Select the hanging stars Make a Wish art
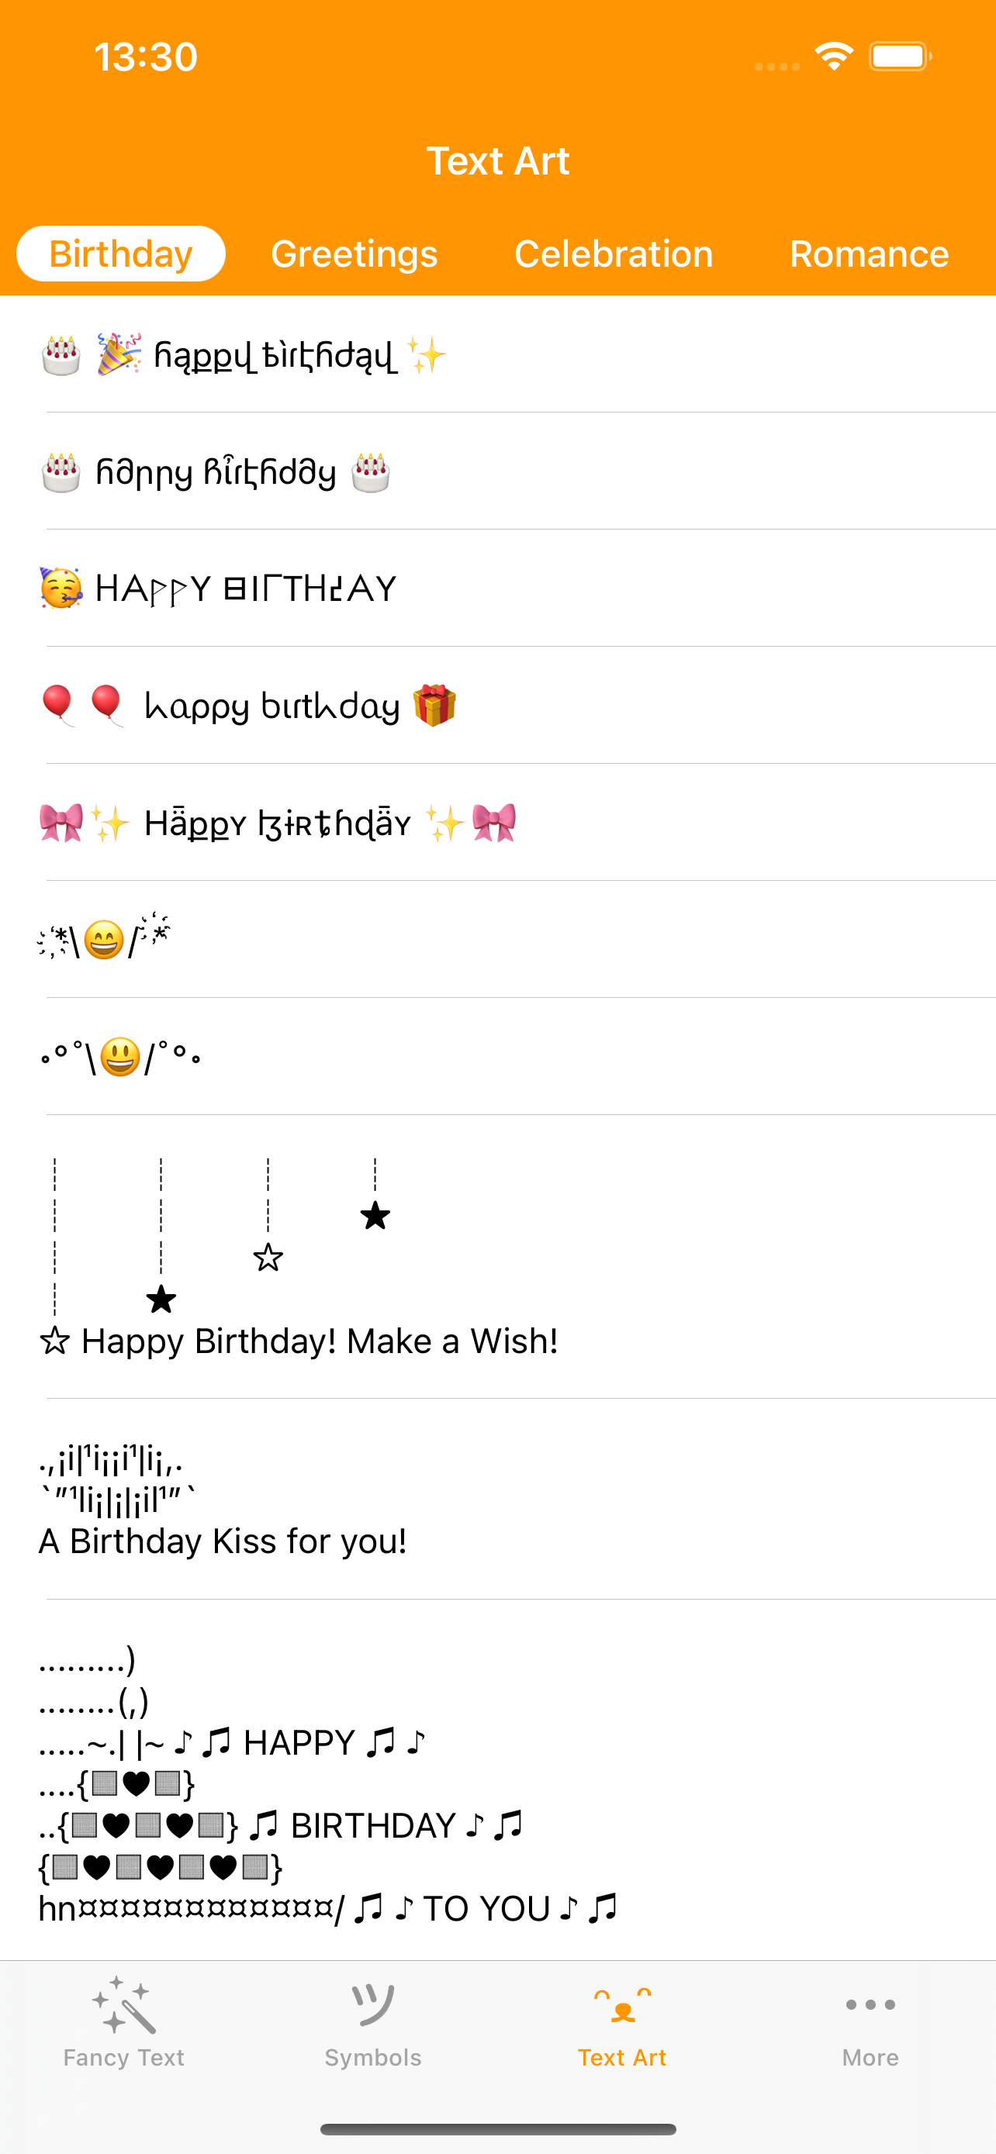 tap(299, 1258)
